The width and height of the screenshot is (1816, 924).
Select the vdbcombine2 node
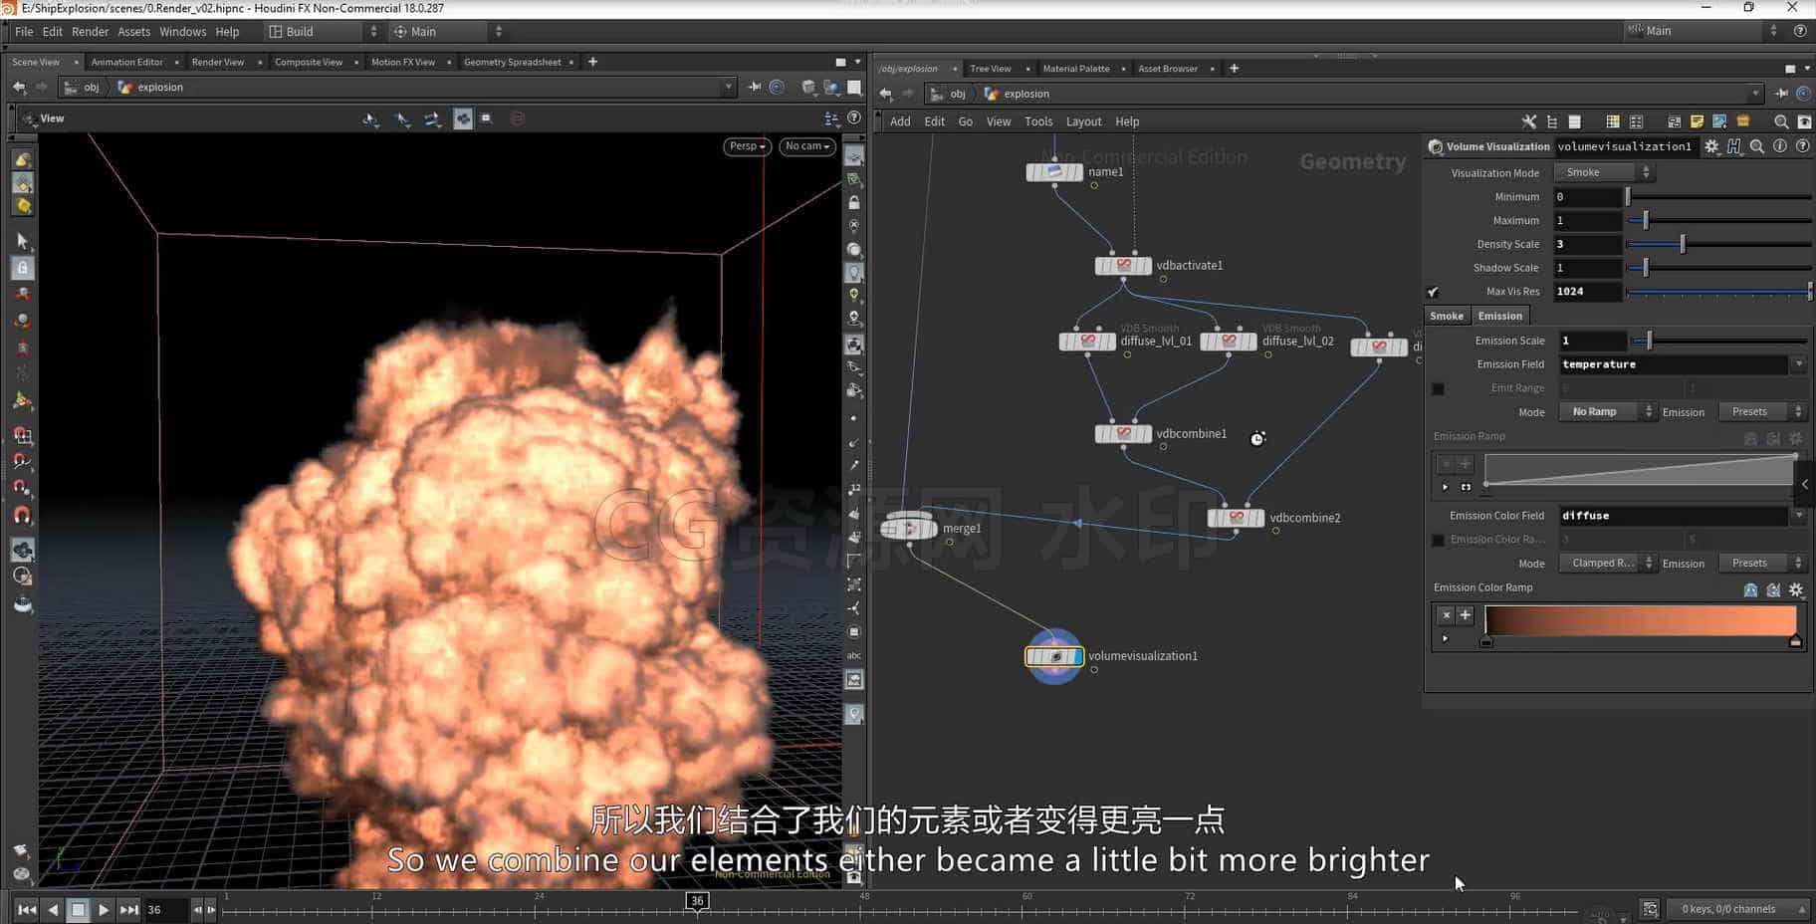tap(1236, 518)
